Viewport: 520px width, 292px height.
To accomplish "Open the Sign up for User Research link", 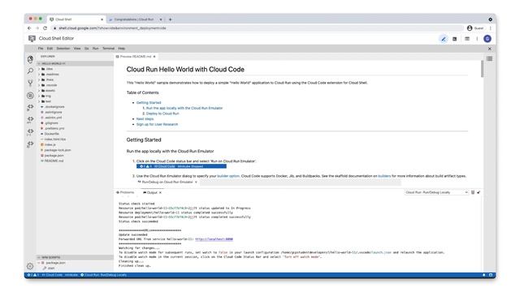I will click(x=157, y=124).
